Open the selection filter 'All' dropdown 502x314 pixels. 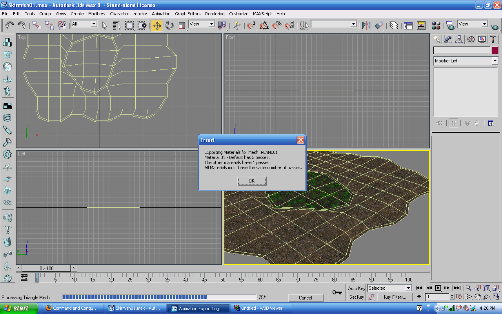click(x=94, y=24)
